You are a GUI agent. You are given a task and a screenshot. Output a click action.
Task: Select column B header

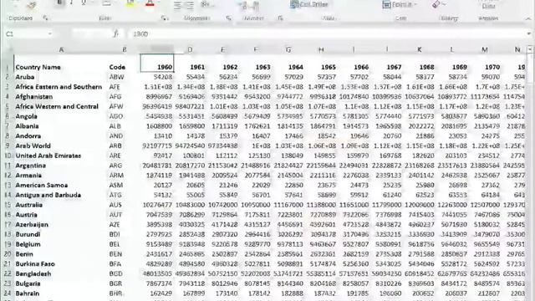(125, 50)
